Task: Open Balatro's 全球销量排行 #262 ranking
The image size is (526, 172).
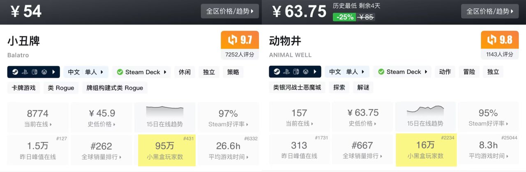Action: coord(101,150)
